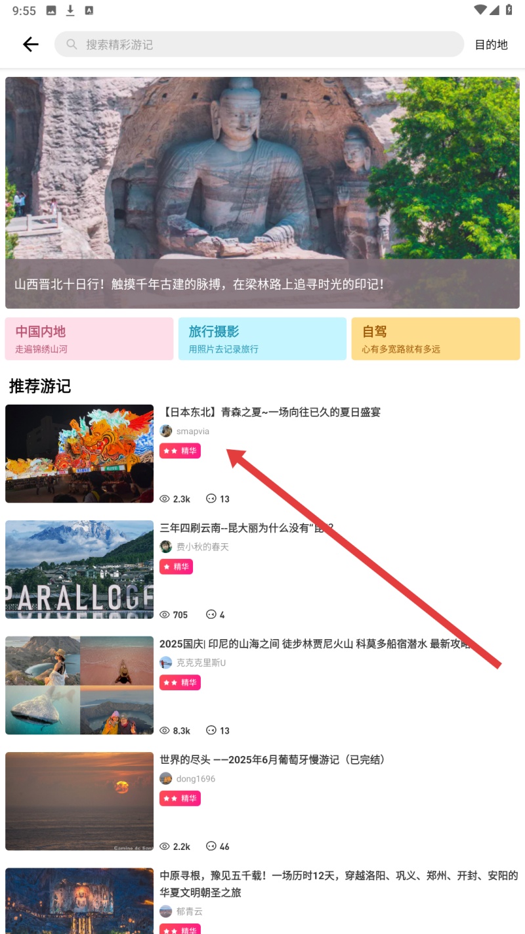Tap the back arrow icon
525x934 pixels.
point(31,44)
